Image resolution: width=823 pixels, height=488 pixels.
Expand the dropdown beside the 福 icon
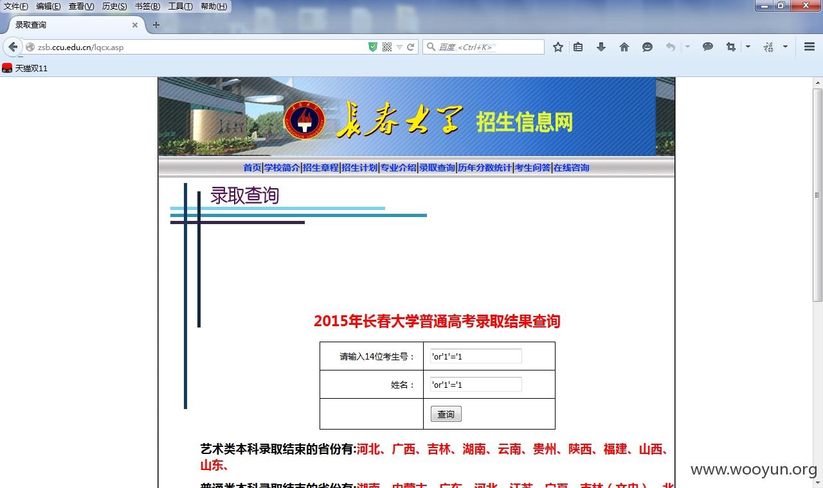(785, 47)
